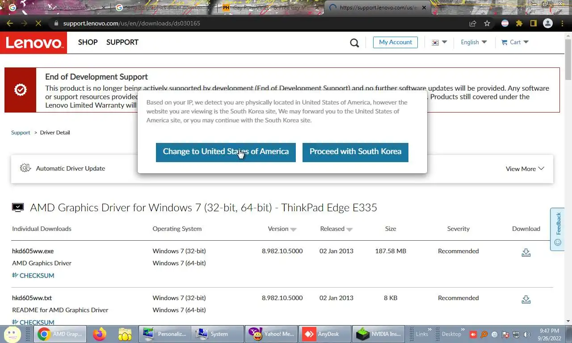Sort by Version column arrow
Screen dimensions: 572x343
click(x=293, y=230)
